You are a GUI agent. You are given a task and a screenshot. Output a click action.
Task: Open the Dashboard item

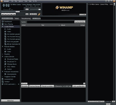click(x=8, y=22)
